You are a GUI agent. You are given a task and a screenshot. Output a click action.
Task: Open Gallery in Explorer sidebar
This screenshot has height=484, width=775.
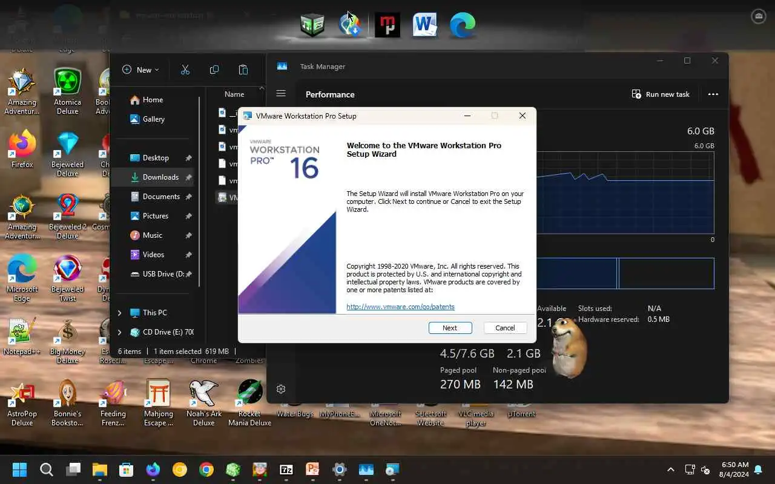(x=153, y=119)
